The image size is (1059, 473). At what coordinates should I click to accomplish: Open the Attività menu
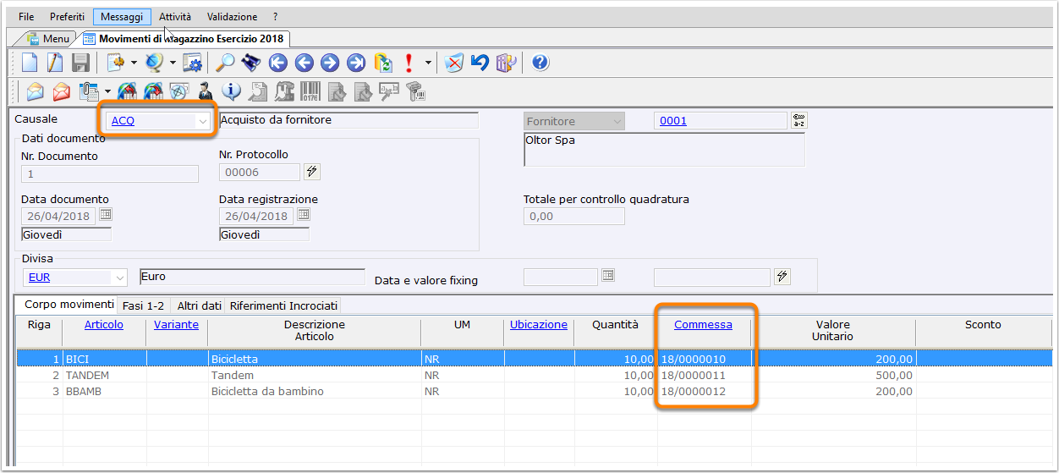click(175, 17)
